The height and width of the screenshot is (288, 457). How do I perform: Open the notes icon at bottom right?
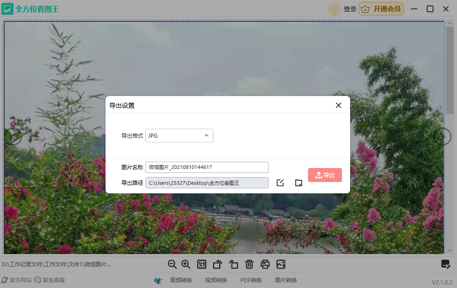click(446, 264)
